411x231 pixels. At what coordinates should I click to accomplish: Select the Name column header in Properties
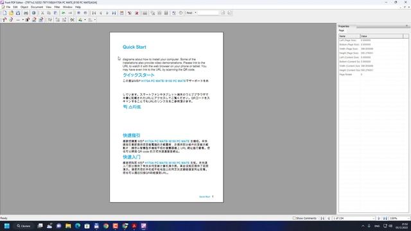(349, 36)
